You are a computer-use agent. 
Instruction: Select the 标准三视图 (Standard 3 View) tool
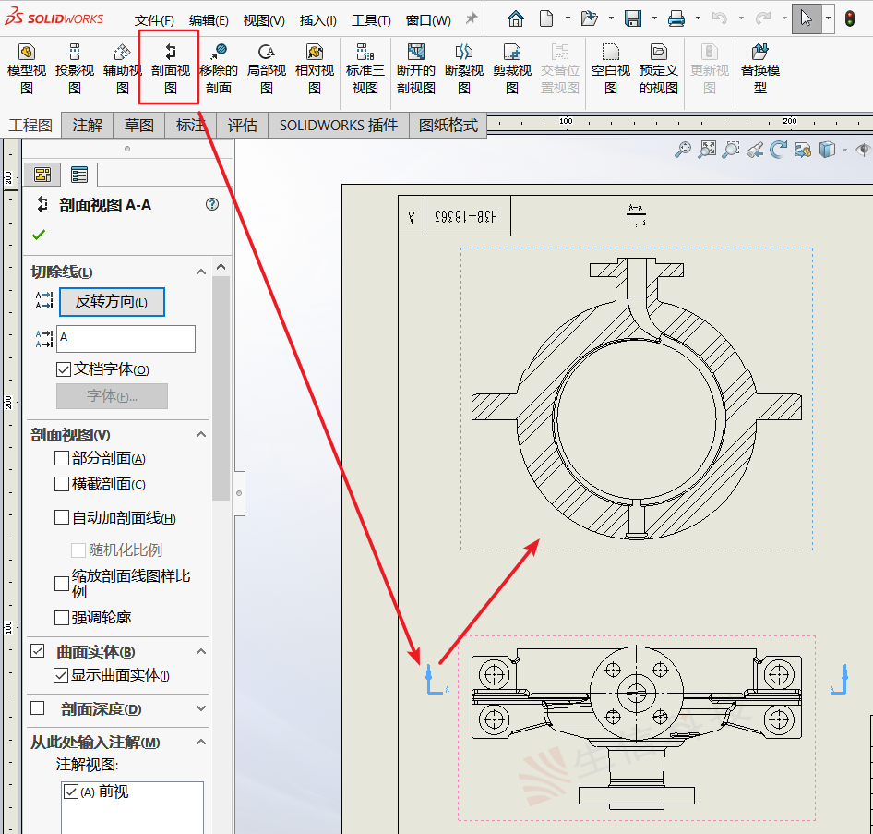tap(365, 69)
